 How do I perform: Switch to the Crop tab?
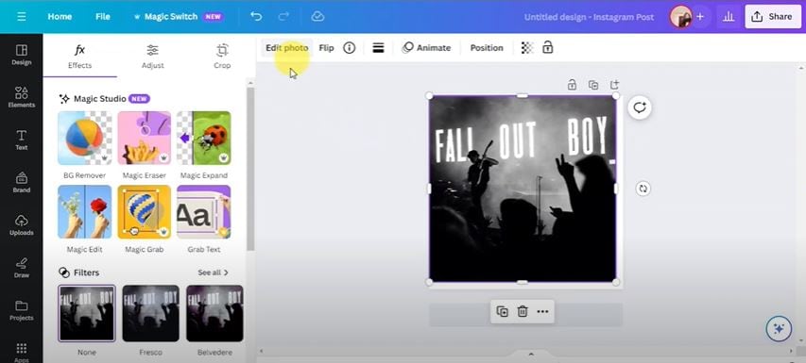click(x=222, y=57)
